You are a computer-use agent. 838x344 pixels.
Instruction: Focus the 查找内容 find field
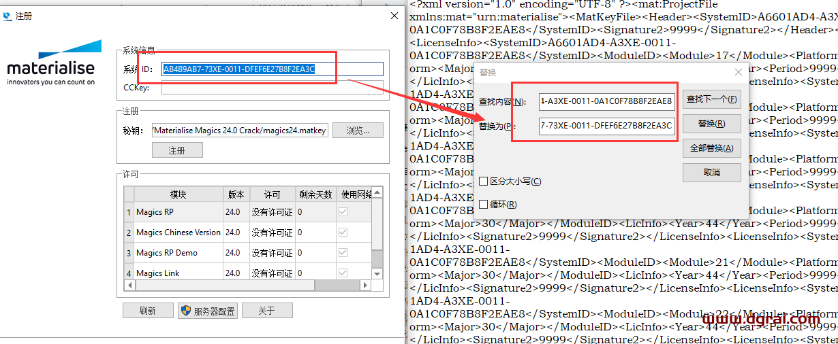point(607,101)
